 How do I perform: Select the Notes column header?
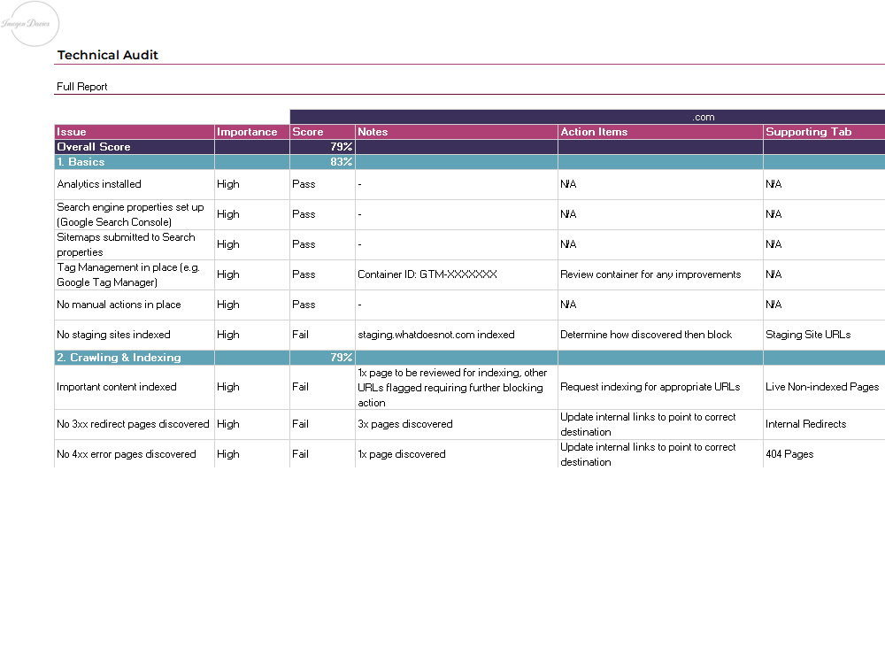457,132
